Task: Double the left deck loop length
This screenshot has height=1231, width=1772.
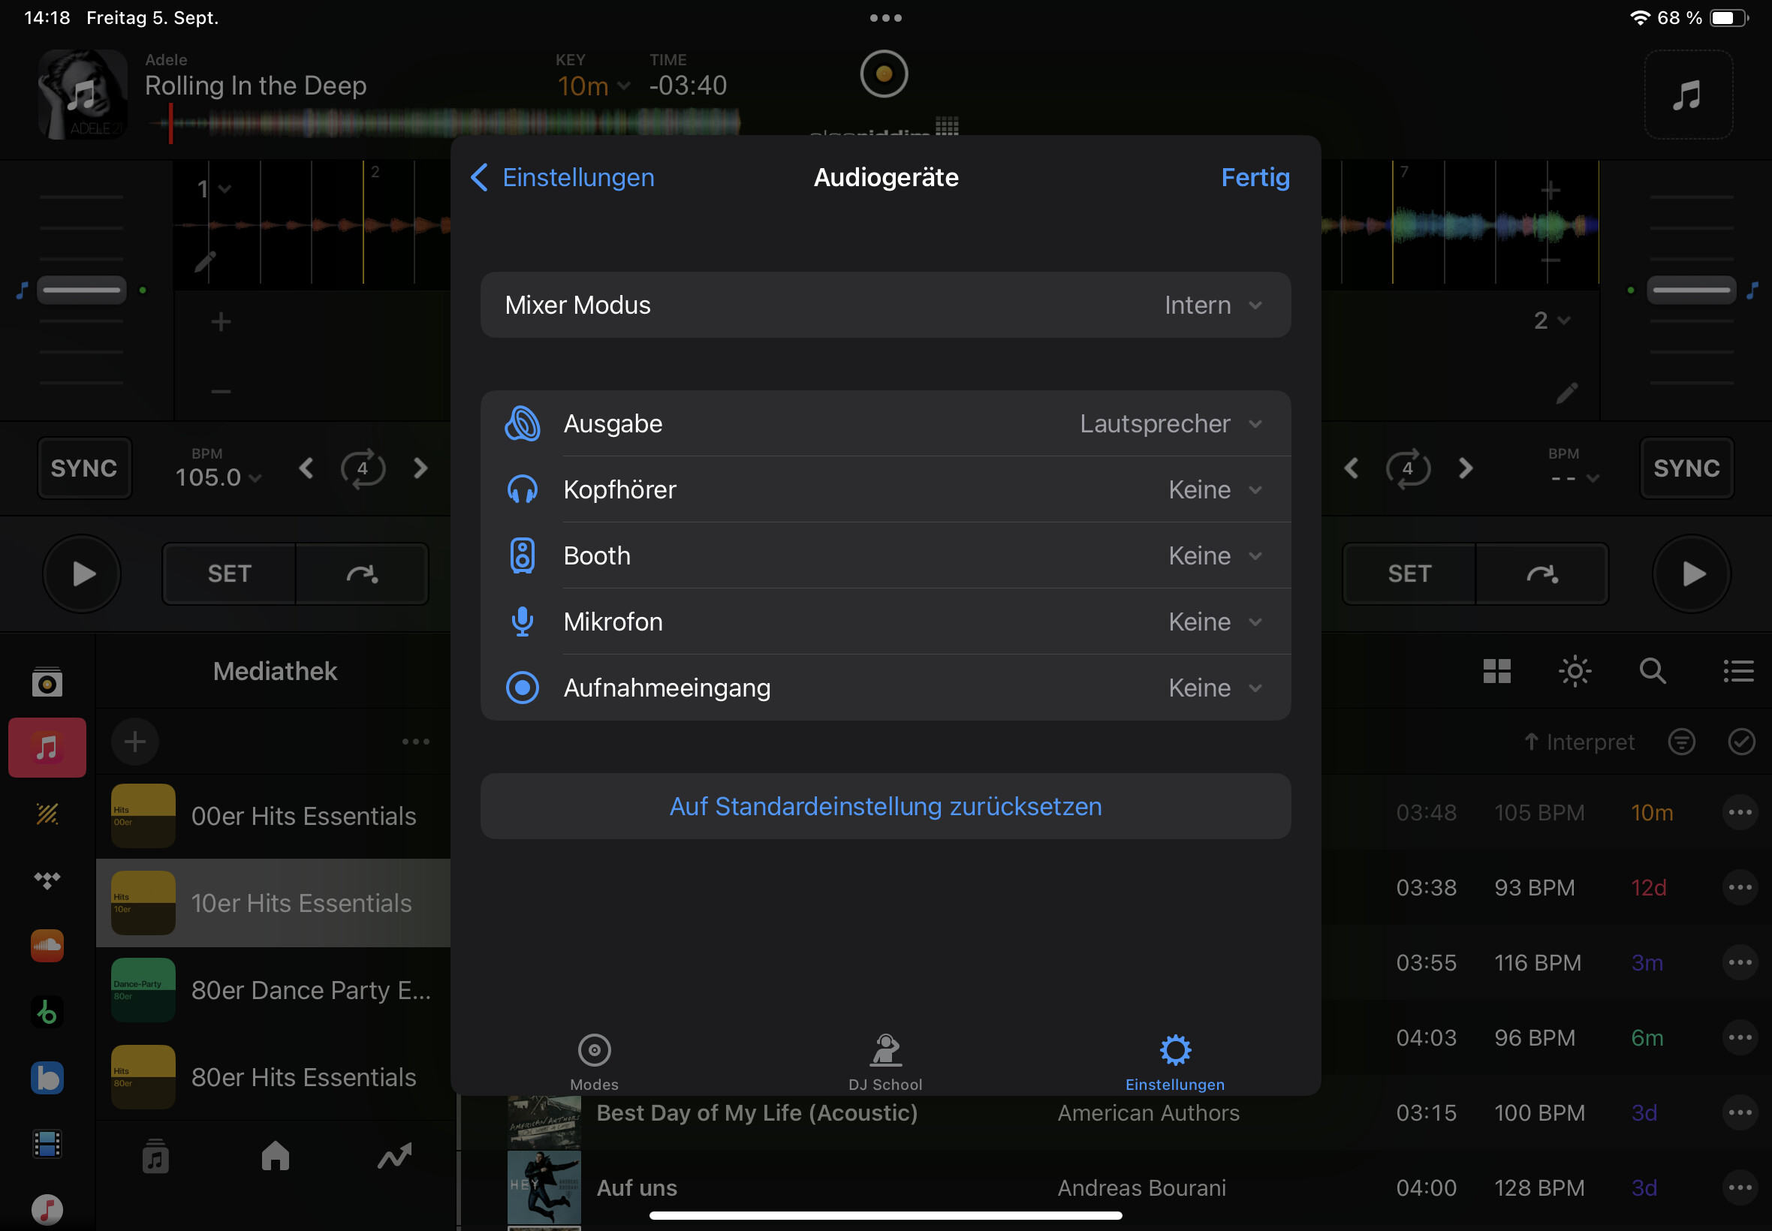Action: (x=420, y=468)
